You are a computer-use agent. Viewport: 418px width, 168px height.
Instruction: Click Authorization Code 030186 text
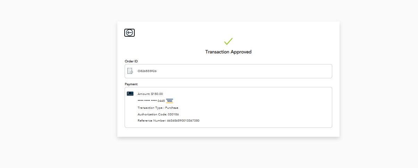pyautogui.click(x=158, y=114)
